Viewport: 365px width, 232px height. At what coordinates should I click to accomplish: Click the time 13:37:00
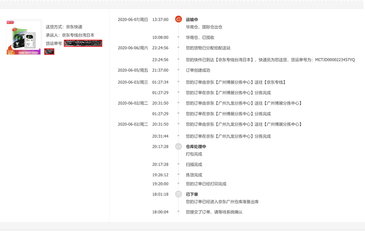[160, 20]
